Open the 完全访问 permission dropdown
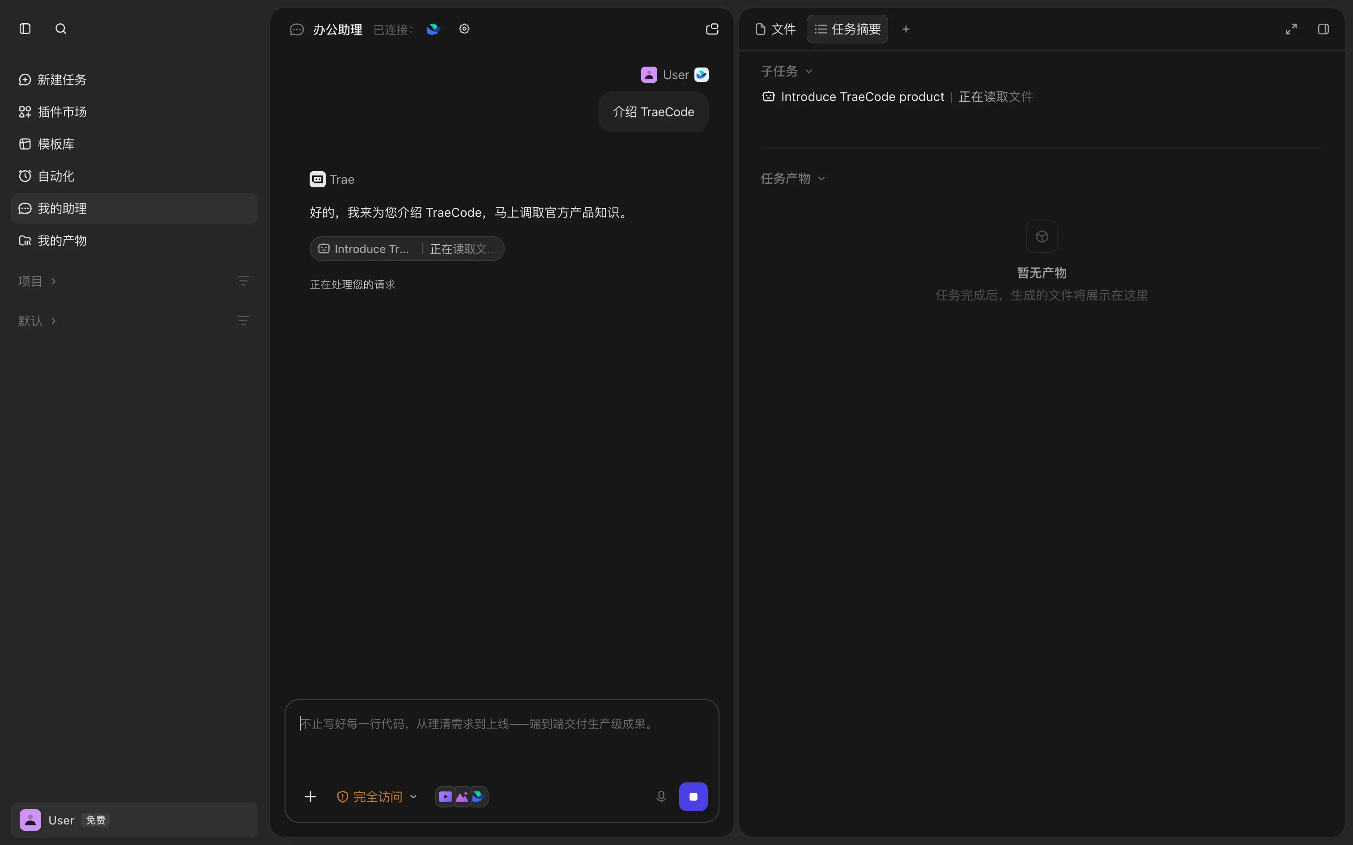 377,796
